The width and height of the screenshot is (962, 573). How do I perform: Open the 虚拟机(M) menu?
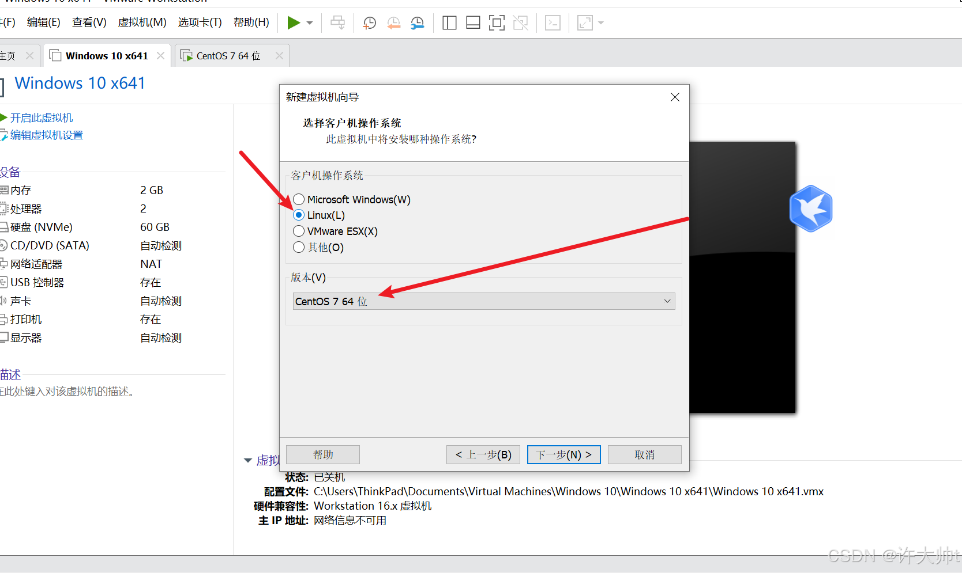pos(142,22)
